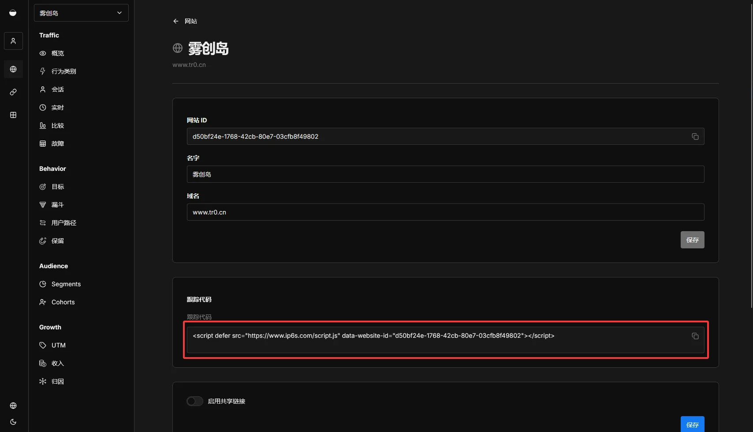753x432 pixels.
Task: Go back to 网站 list
Action: click(185, 21)
